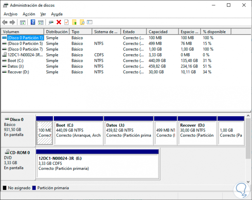Show or hide console tree icon
The height and width of the screenshot is (200, 252).
(x=23, y=22)
